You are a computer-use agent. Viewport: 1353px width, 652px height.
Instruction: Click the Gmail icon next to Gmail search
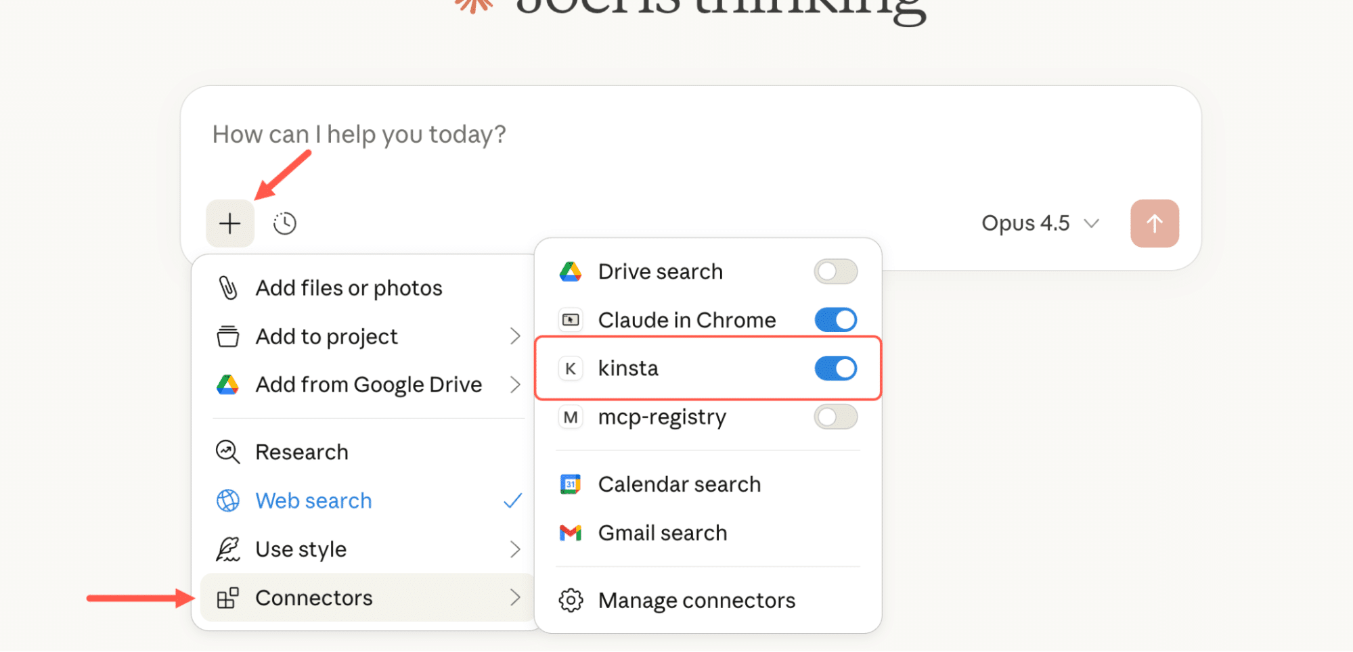click(x=571, y=532)
